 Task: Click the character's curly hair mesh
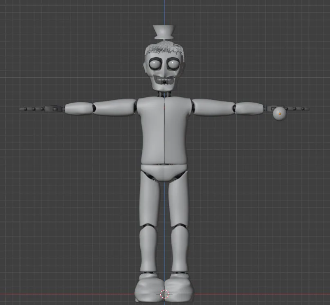coord(164,48)
